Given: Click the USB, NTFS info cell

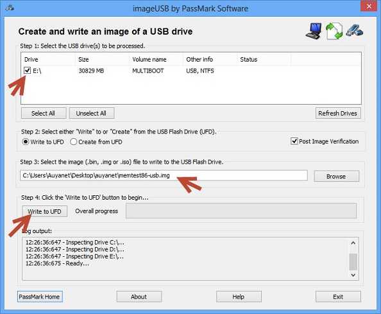Looking at the screenshot, I should point(200,71).
